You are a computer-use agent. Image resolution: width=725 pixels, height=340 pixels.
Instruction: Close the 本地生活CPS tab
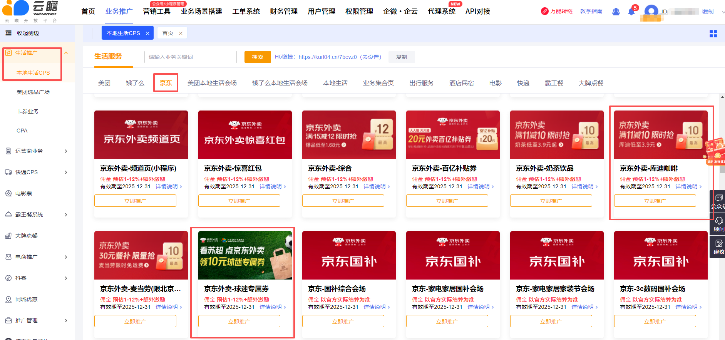point(147,33)
